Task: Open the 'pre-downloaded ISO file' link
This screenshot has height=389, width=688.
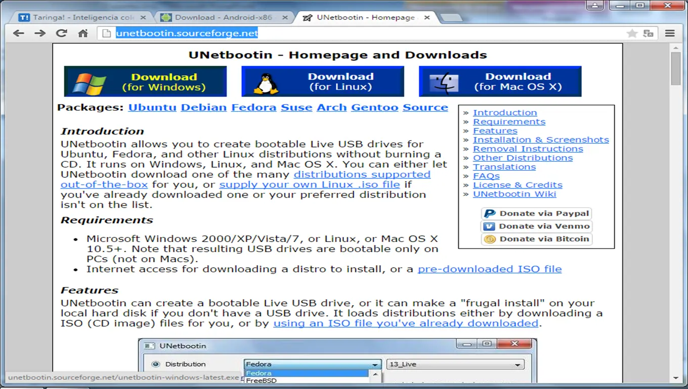Action: coord(490,269)
